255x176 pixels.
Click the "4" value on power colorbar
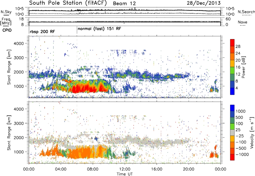(x=237, y=88)
